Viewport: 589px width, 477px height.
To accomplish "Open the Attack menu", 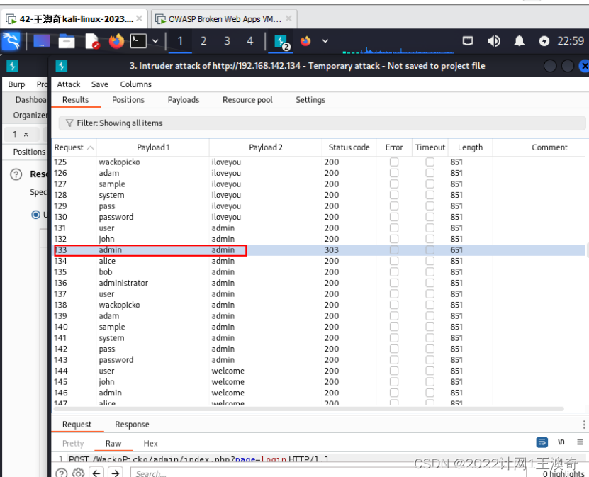I will 68,84.
